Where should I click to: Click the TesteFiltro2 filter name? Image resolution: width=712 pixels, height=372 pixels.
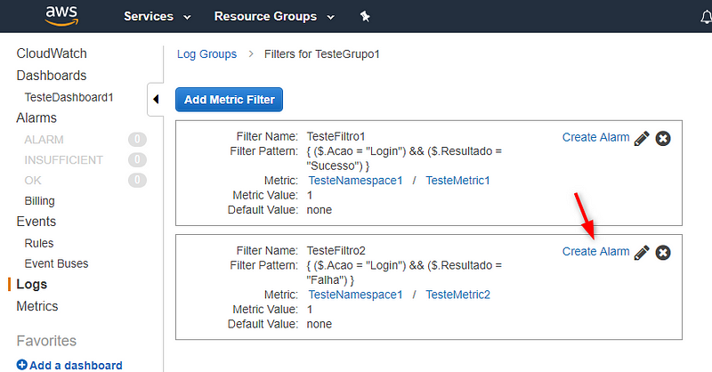336,250
